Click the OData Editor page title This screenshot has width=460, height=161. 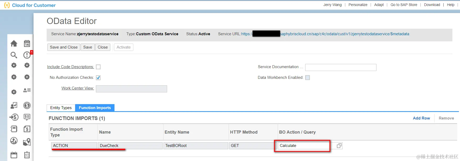click(72, 21)
